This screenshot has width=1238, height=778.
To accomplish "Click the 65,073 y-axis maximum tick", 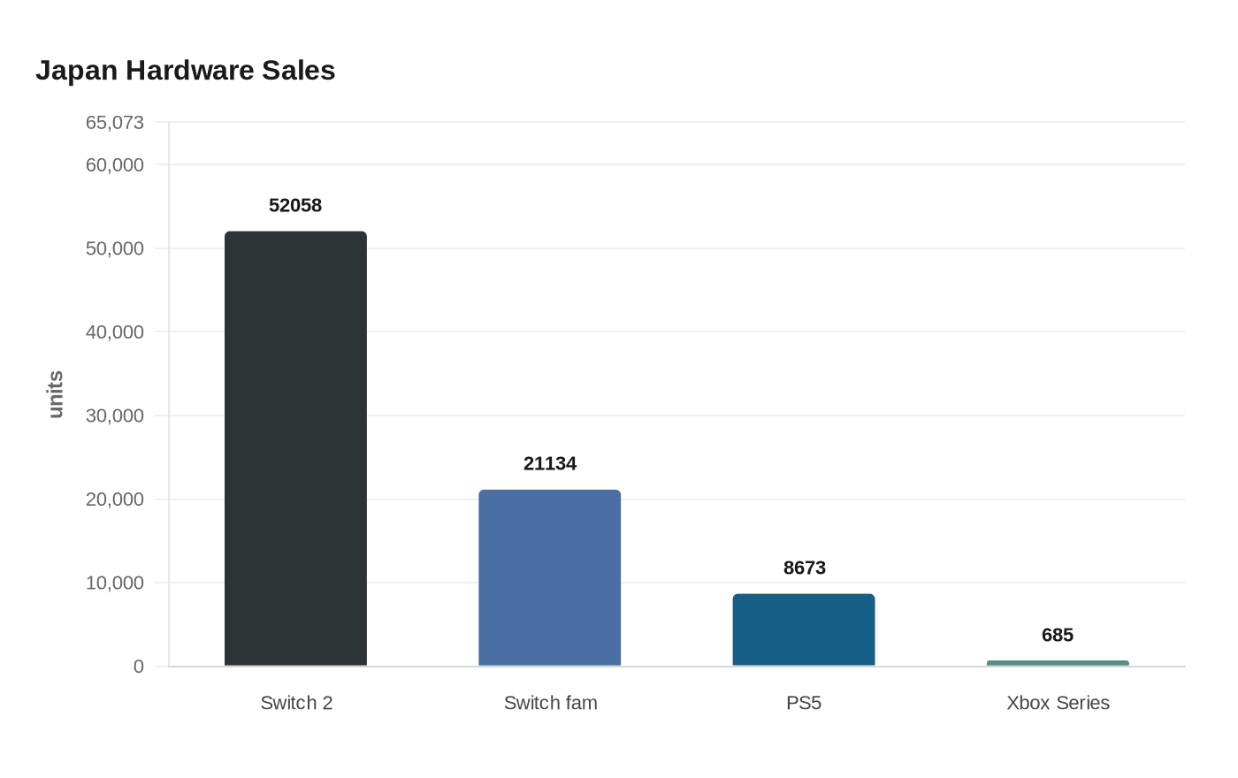I will [114, 122].
